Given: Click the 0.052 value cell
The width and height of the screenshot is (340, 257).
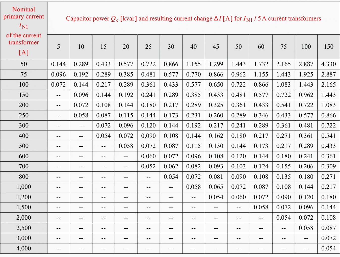Looking at the screenshot, I should click(148, 167).
